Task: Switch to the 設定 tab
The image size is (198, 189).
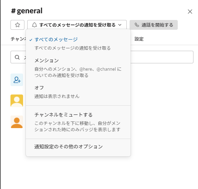Action: pyautogui.click(x=139, y=39)
